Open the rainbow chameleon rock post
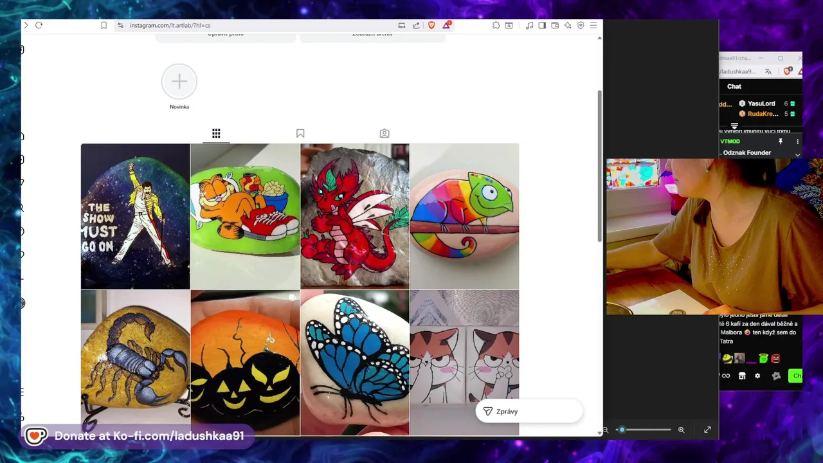 (x=464, y=216)
